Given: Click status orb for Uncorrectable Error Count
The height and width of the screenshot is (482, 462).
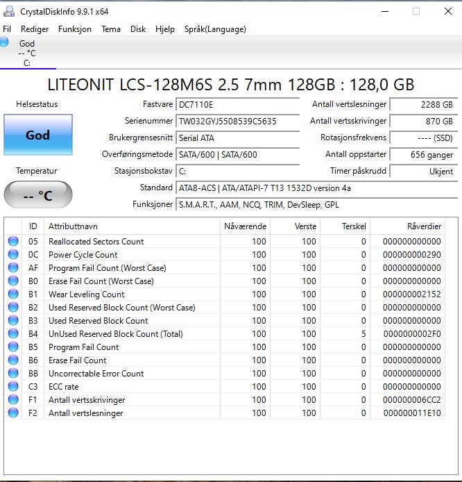Looking at the screenshot, I should click(x=13, y=373).
